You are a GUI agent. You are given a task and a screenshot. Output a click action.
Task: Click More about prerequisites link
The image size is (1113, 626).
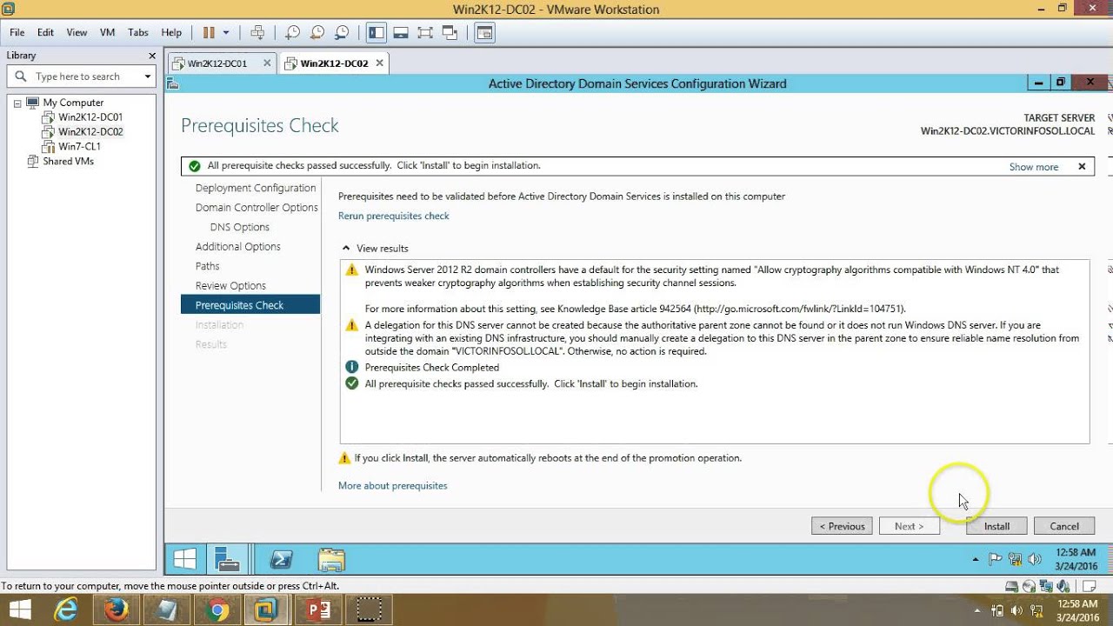tap(393, 486)
